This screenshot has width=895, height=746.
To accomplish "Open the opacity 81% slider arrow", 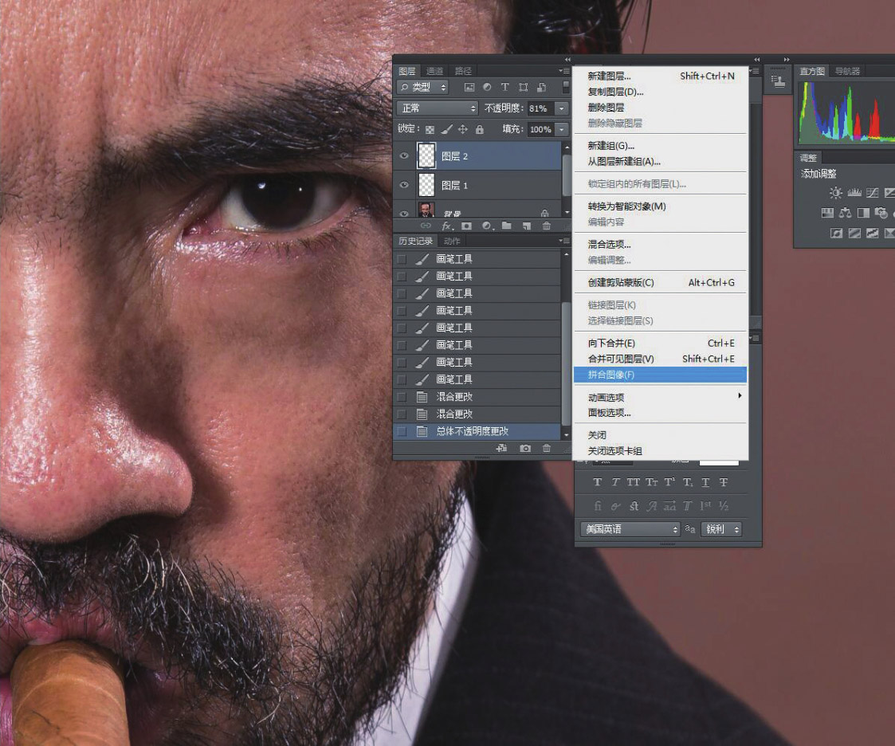I will [x=561, y=108].
